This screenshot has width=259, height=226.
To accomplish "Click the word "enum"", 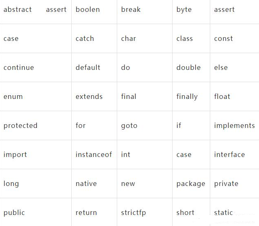I will coord(13,96).
